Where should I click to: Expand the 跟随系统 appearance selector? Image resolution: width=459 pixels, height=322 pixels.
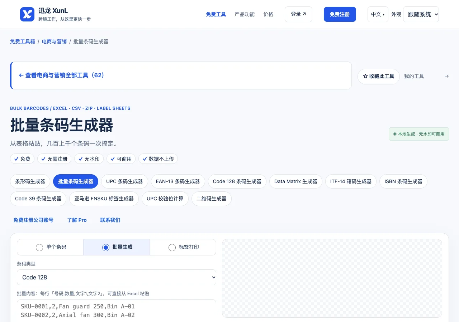coord(421,14)
